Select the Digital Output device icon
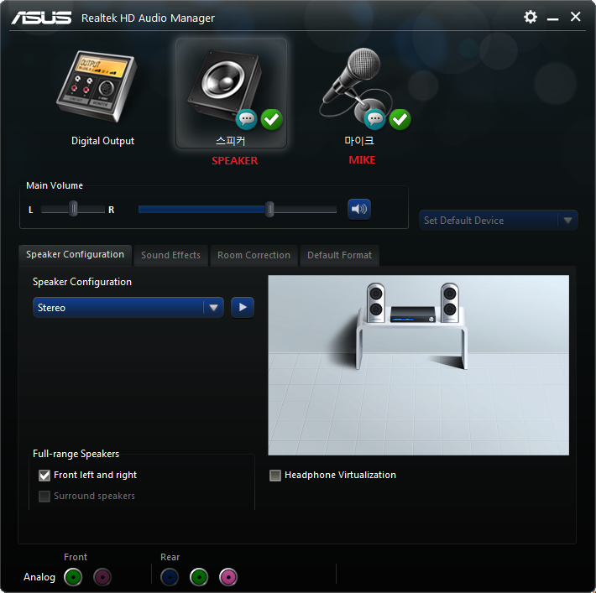Viewport: 596px width, 593px height. pos(97,86)
